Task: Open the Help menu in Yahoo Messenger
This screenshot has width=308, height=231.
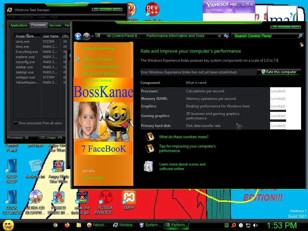Action: [229, 10]
